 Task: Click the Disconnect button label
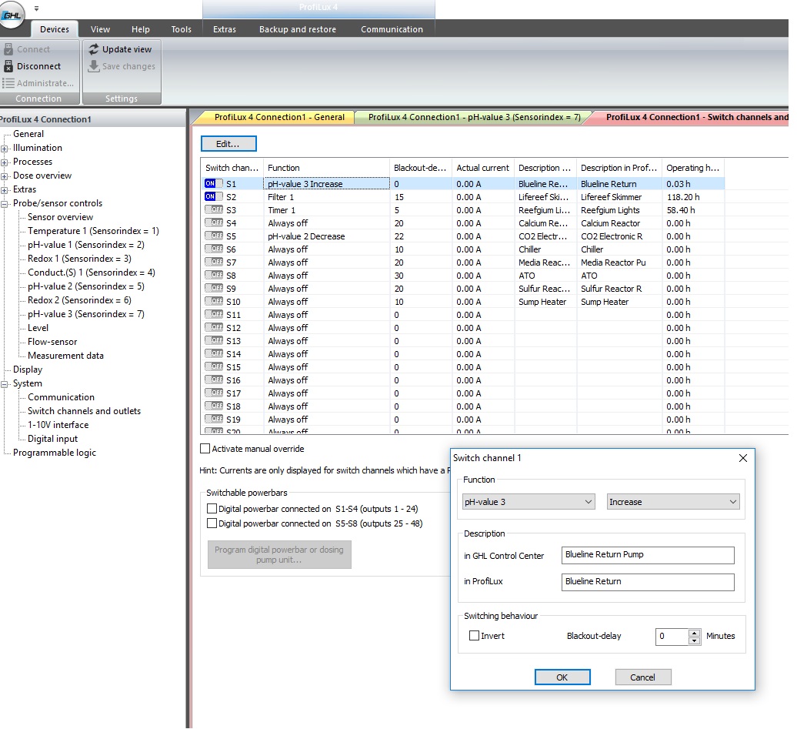click(x=38, y=66)
